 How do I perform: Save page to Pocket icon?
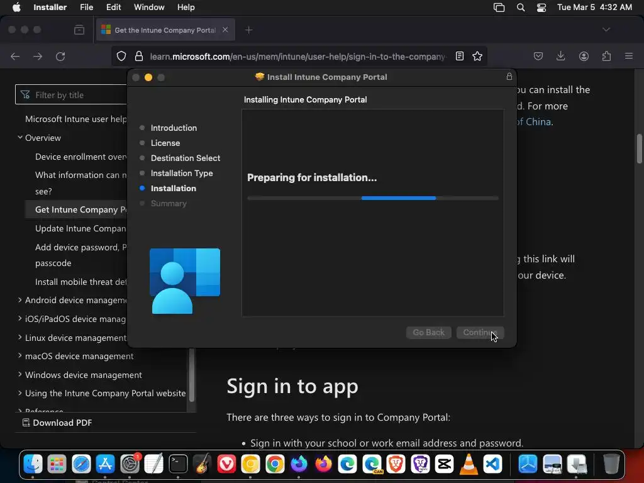[538, 56]
